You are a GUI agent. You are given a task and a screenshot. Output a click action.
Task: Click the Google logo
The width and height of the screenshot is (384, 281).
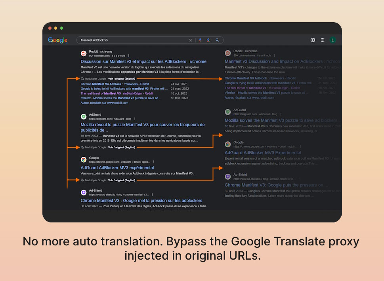[57, 40]
